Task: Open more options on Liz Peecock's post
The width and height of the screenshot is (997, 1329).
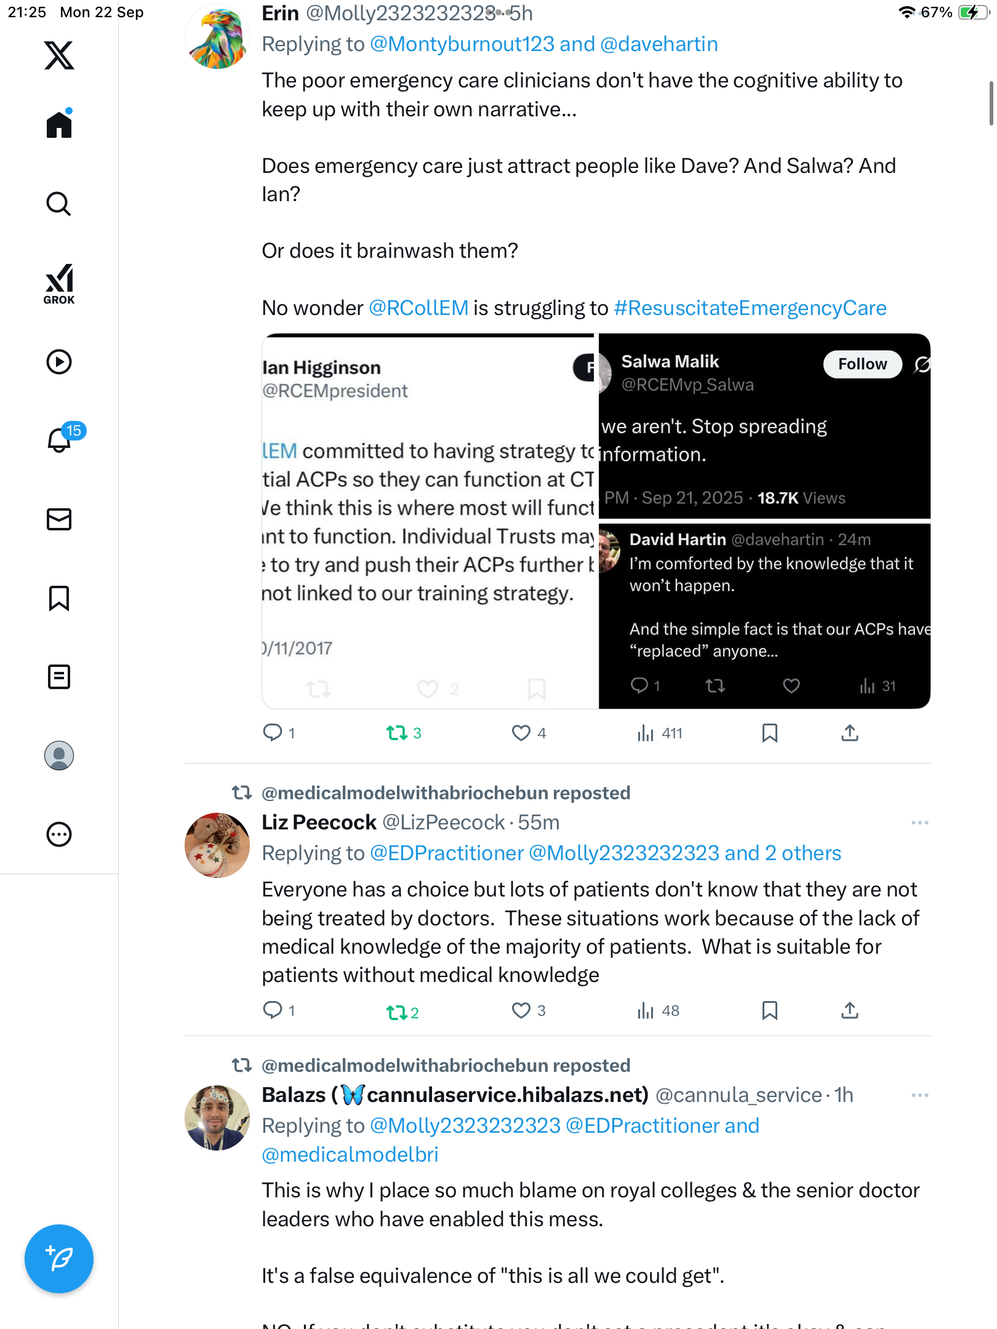Action: (x=919, y=823)
